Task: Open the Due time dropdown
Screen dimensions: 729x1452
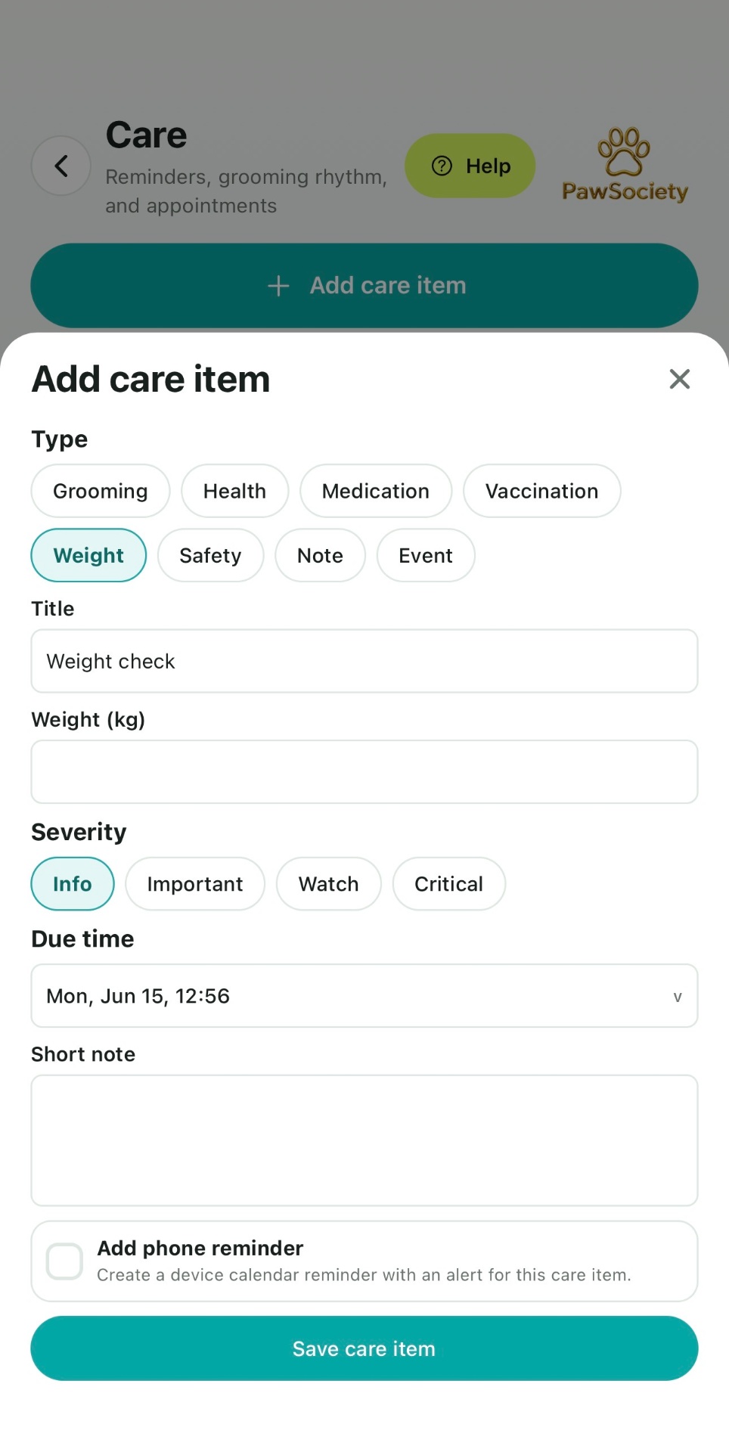Action: pos(364,995)
